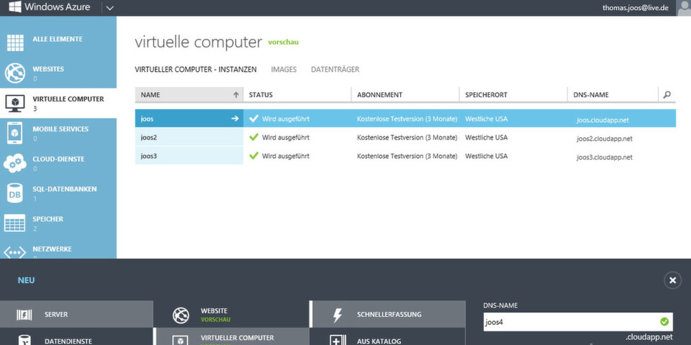Click green validation check in DNS-Name field
Image resolution: width=691 pixels, height=345 pixels.
(664, 322)
